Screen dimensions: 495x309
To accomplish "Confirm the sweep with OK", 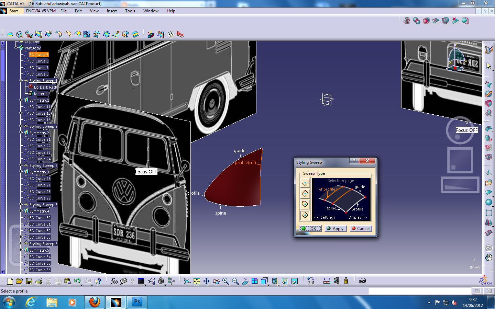I will pos(310,228).
